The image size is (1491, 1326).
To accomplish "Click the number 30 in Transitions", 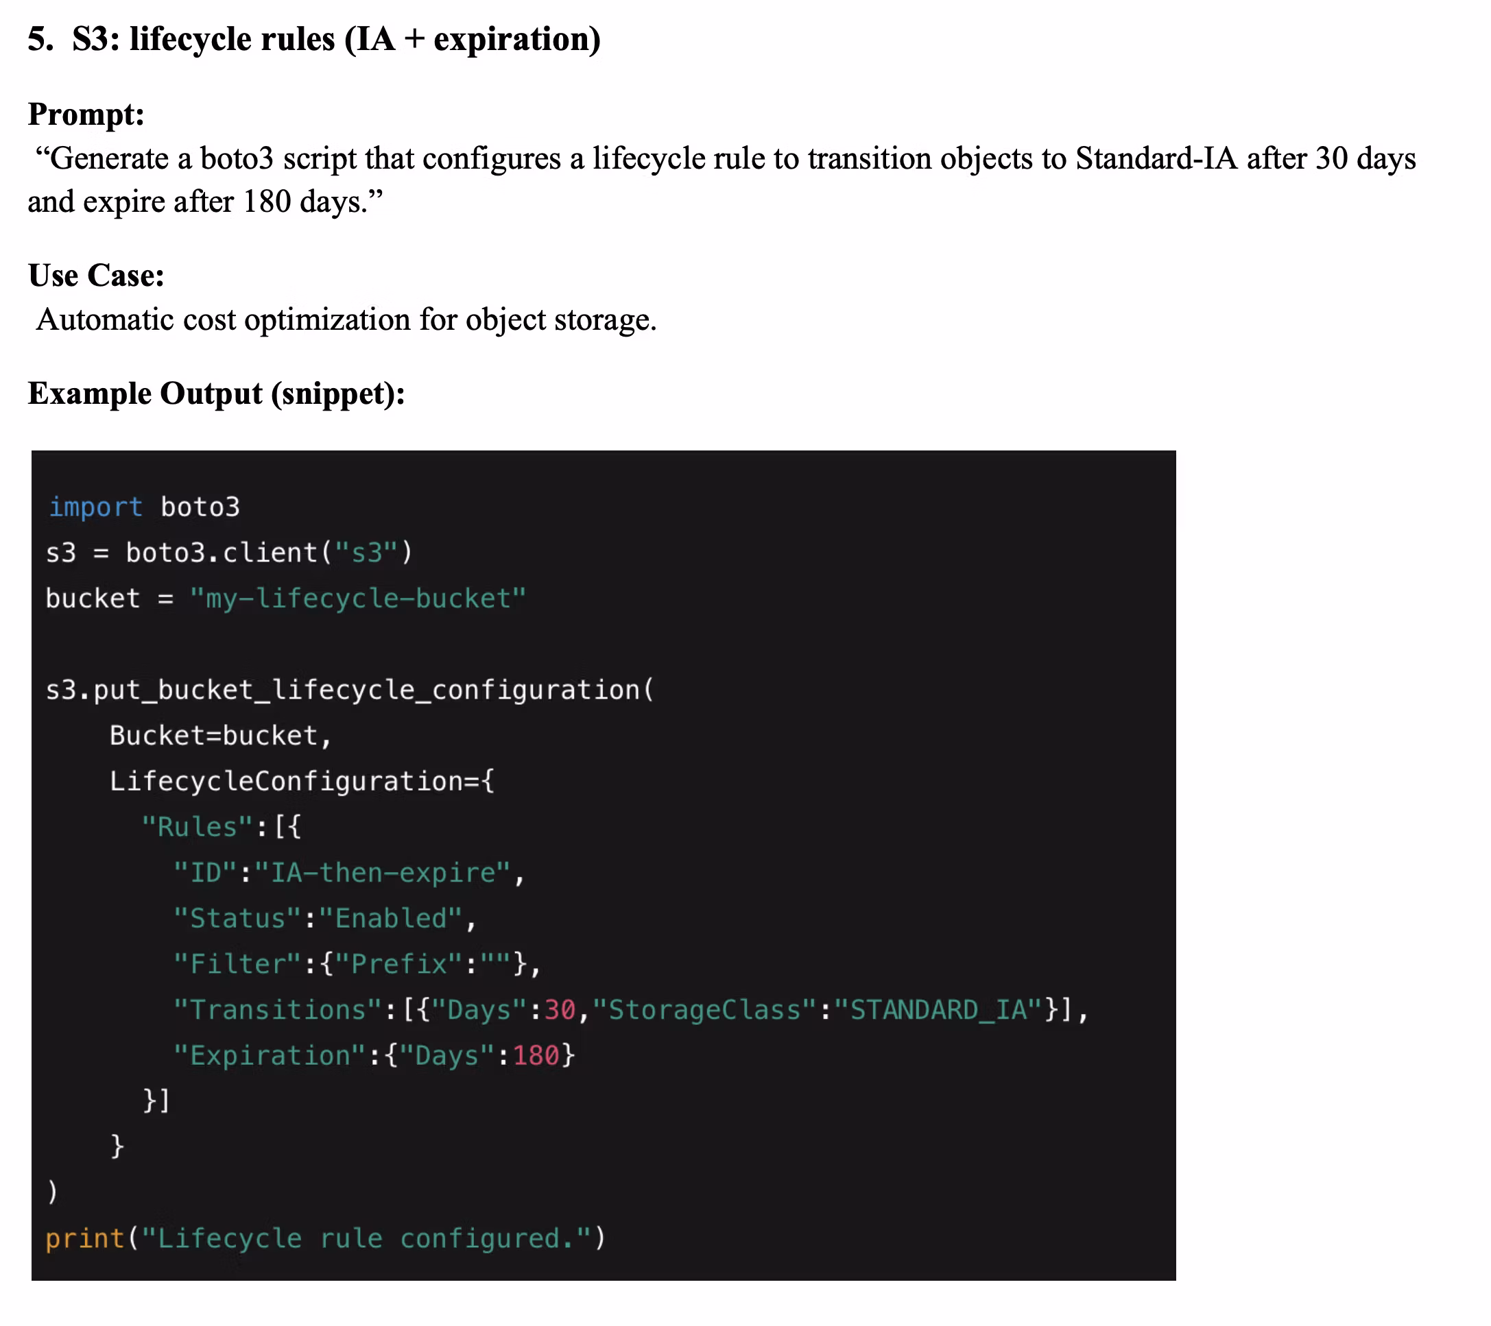I will click(560, 1010).
